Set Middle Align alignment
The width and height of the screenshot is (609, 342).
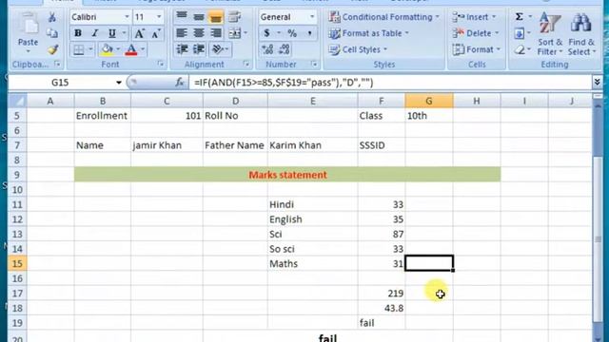tap(199, 17)
